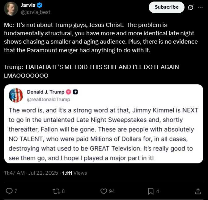The image size is (208, 200).
Task: Open the quoted post about Jimmy Kimmel
Action: (104, 124)
